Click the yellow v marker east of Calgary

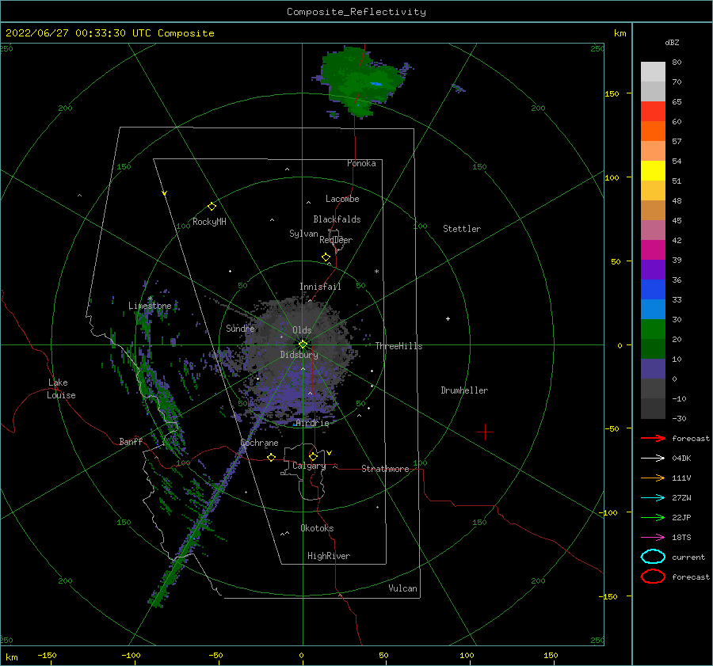click(x=330, y=453)
